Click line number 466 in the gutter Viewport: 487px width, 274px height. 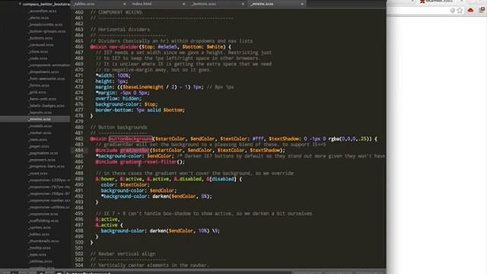(x=79, y=47)
